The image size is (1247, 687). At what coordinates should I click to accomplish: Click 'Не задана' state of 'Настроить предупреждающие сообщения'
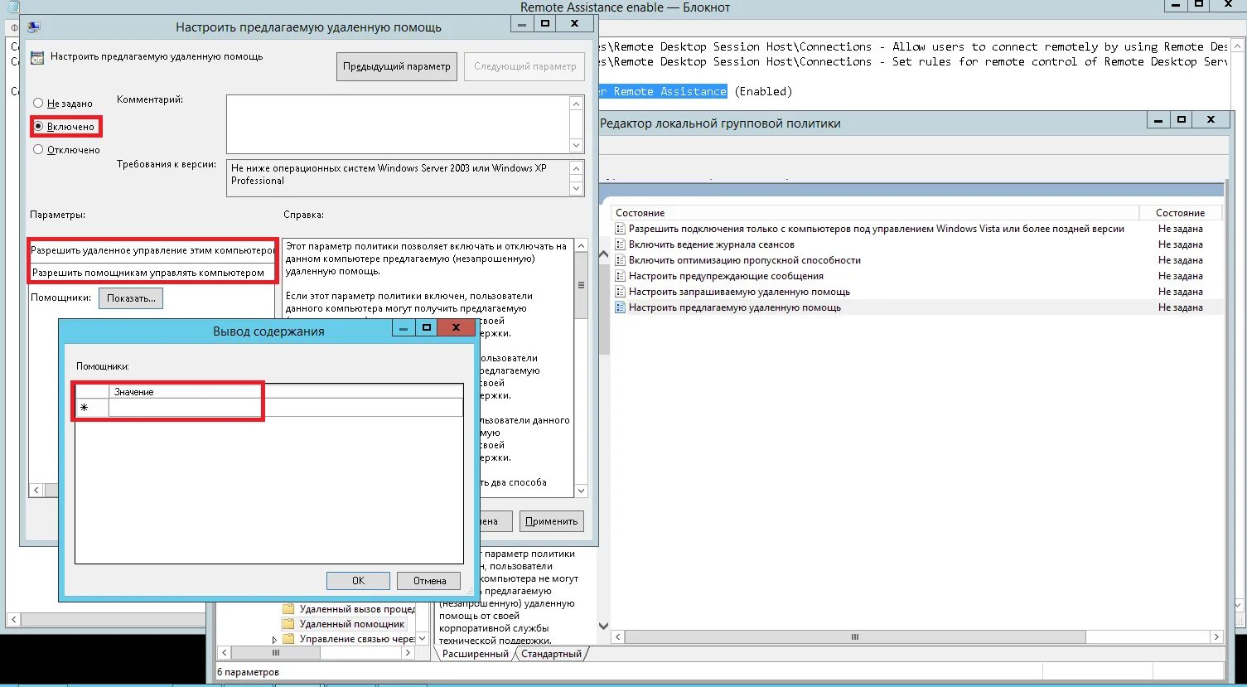pos(1181,276)
